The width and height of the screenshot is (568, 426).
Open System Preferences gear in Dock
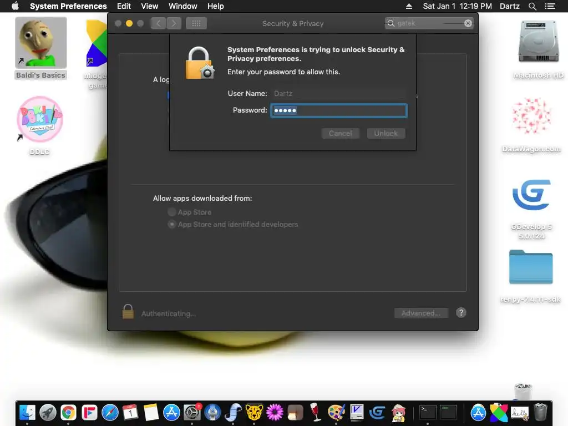click(192, 412)
